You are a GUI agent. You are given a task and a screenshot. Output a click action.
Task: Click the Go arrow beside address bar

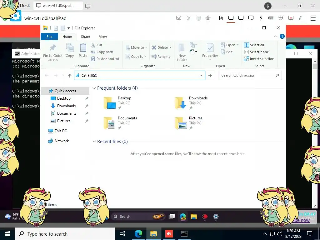210,76
